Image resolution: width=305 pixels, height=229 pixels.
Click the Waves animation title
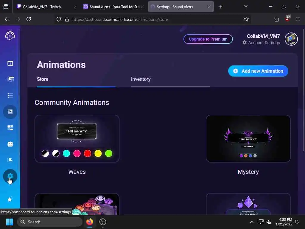(x=77, y=172)
